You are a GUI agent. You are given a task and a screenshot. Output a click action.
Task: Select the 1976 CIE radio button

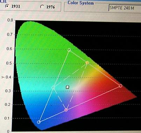42,7
